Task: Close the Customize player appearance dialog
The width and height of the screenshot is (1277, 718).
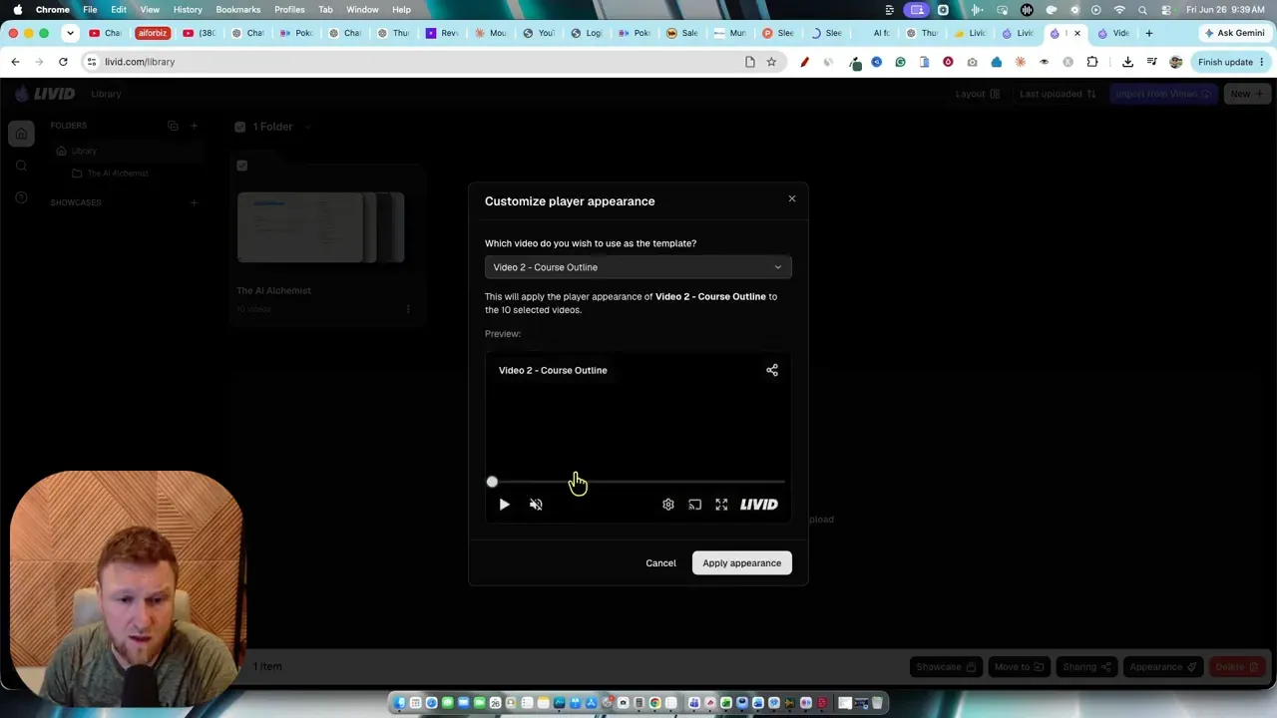Action: [x=792, y=198]
